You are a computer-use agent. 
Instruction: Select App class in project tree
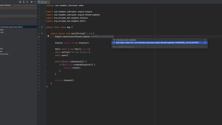2,30
